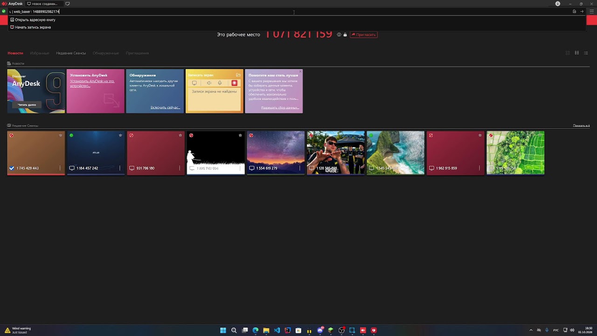Open the profile icon in the title bar
Screen dimensions: 597x336
557,4
